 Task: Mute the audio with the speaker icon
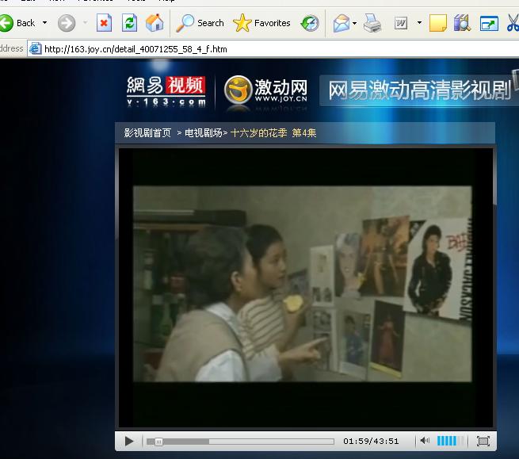click(425, 441)
